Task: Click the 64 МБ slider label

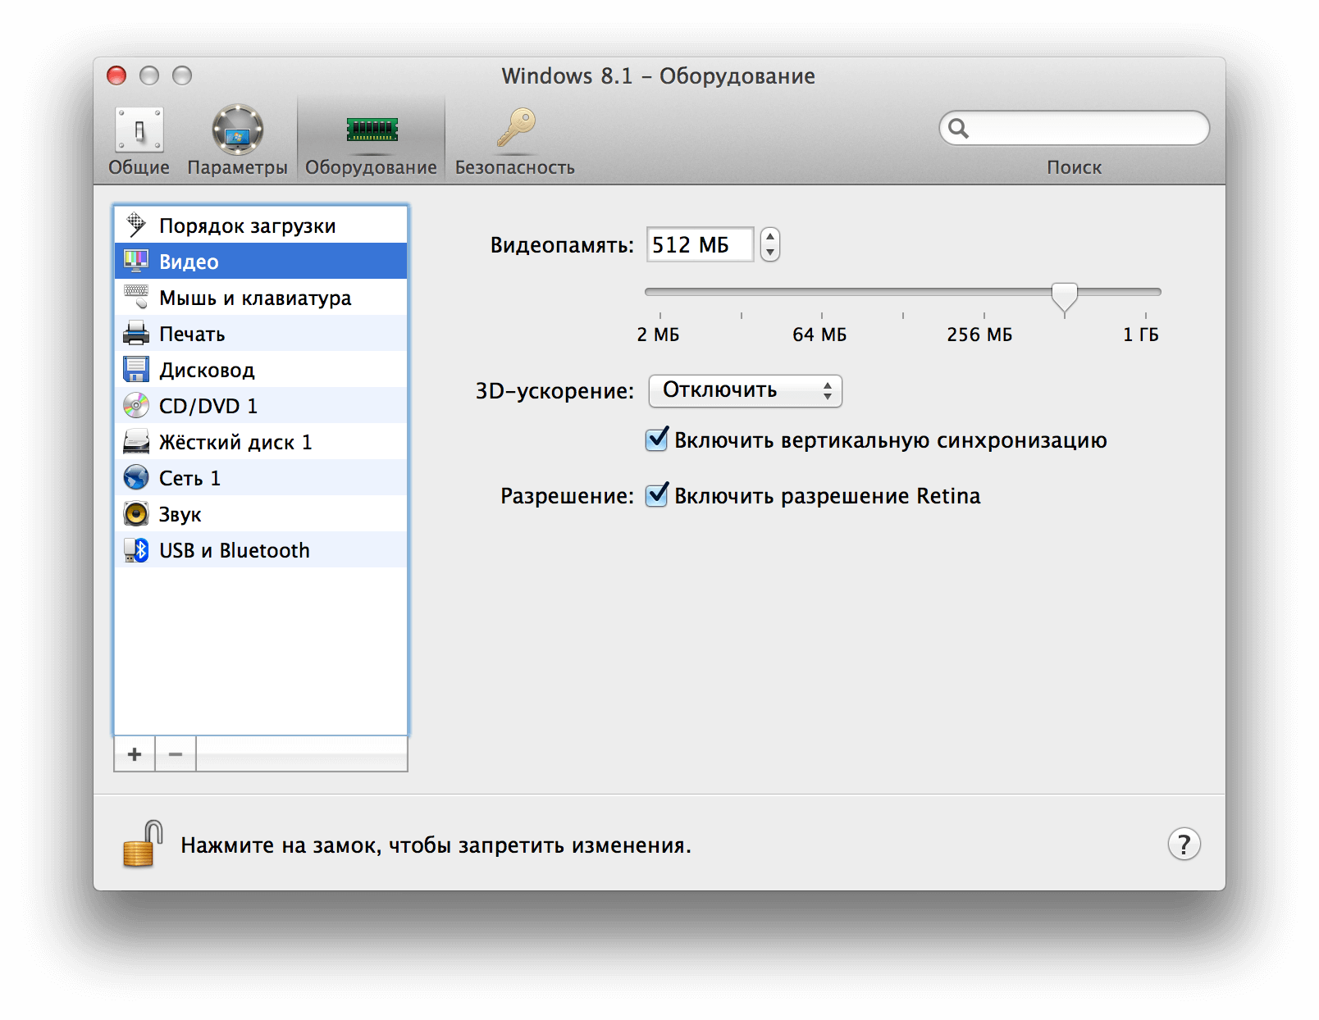Action: point(819,335)
